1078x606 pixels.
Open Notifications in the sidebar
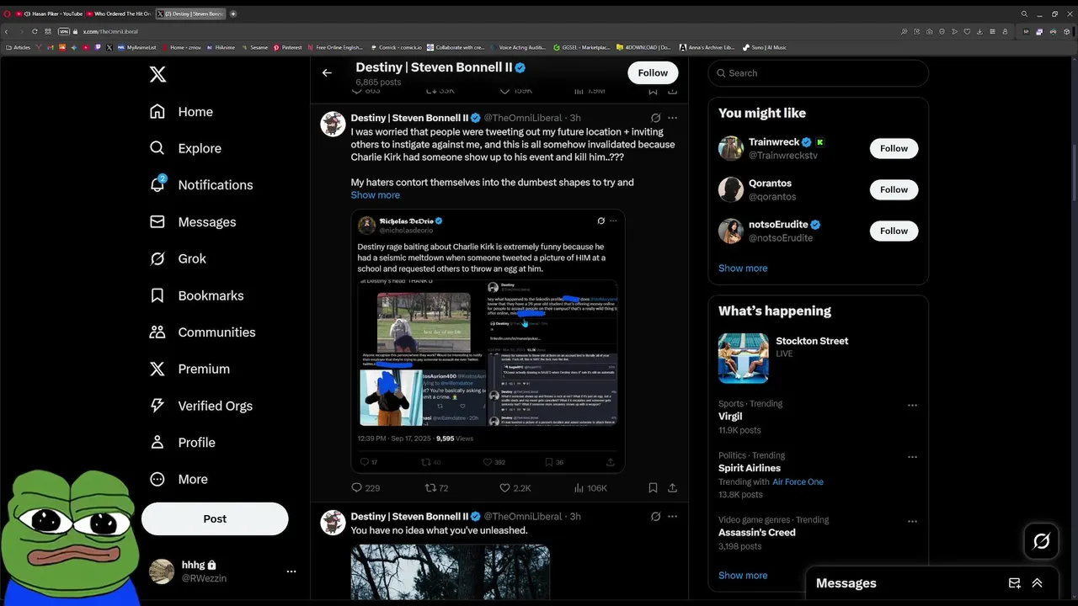200,185
